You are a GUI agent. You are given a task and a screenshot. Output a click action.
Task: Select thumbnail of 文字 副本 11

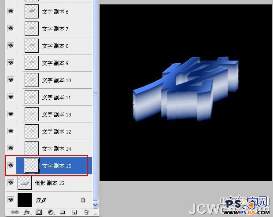(x=32, y=97)
